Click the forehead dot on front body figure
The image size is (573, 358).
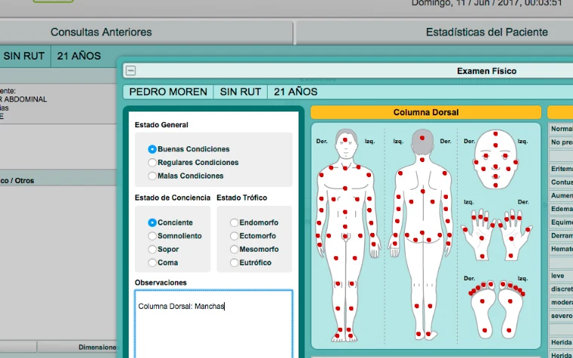tap(345, 140)
